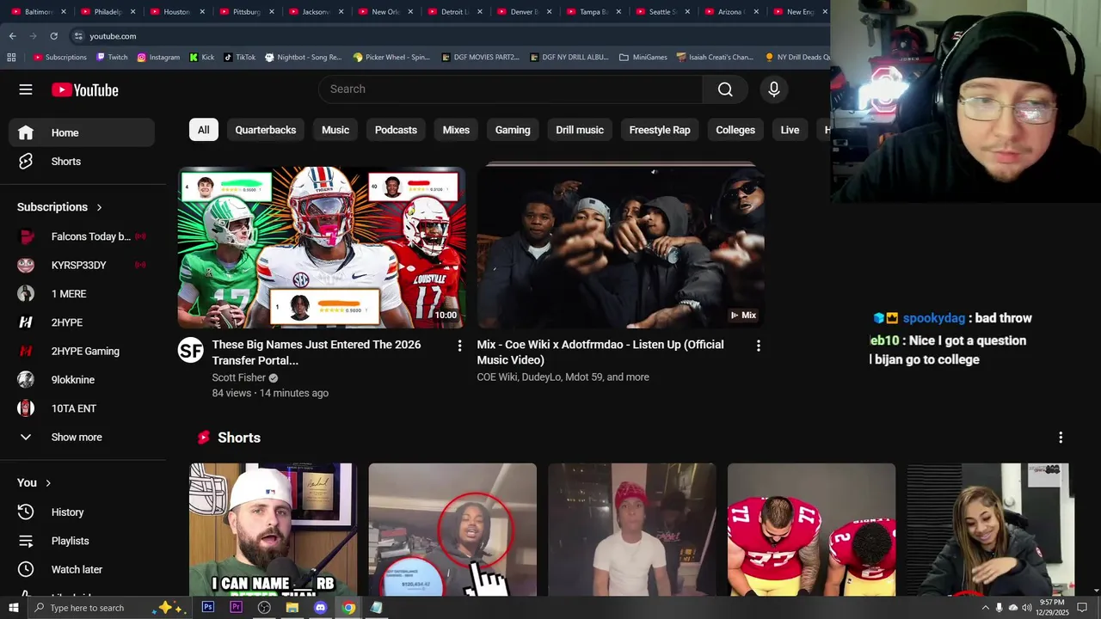Open more options for Transfer Portal video
This screenshot has width=1101, height=619.
459,346
